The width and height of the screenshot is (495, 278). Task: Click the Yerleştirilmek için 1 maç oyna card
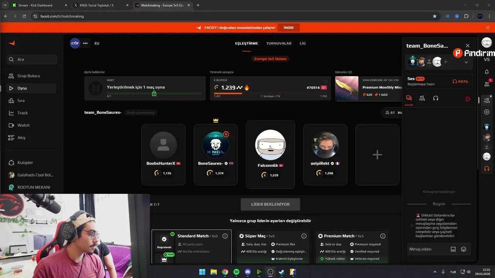[x=145, y=88]
